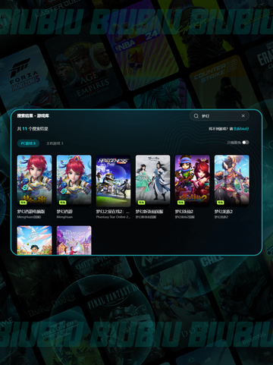Screen dimensions: 273x365
Task: Click the green badge on the two-swordsmen ink-art cover
Action: (141, 203)
